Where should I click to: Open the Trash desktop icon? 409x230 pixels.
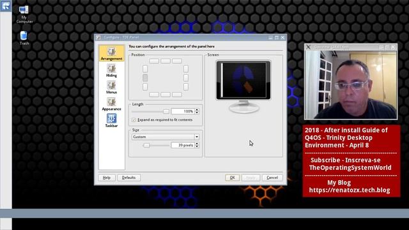point(24,38)
